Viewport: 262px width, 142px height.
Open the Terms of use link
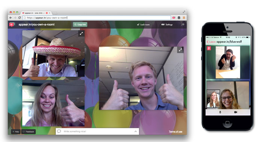tap(176, 132)
